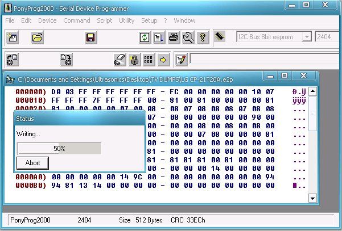Click the Read Device toolbar icon

tap(12, 60)
